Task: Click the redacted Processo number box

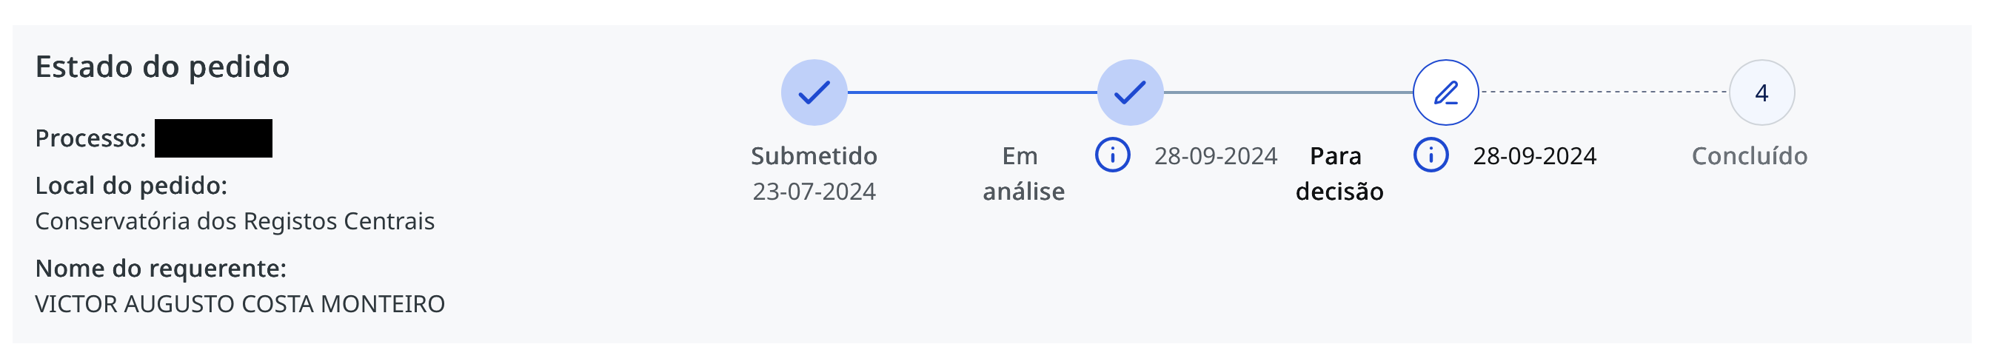Action: point(213,138)
